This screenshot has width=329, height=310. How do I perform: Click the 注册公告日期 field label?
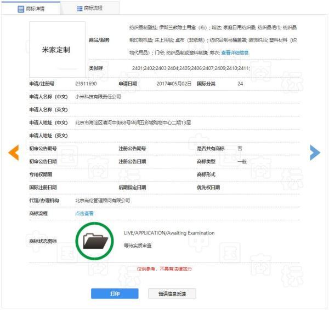132,161
